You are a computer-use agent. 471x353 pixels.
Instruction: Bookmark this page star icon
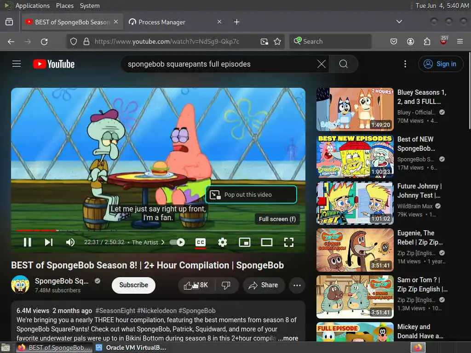coord(277,41)
